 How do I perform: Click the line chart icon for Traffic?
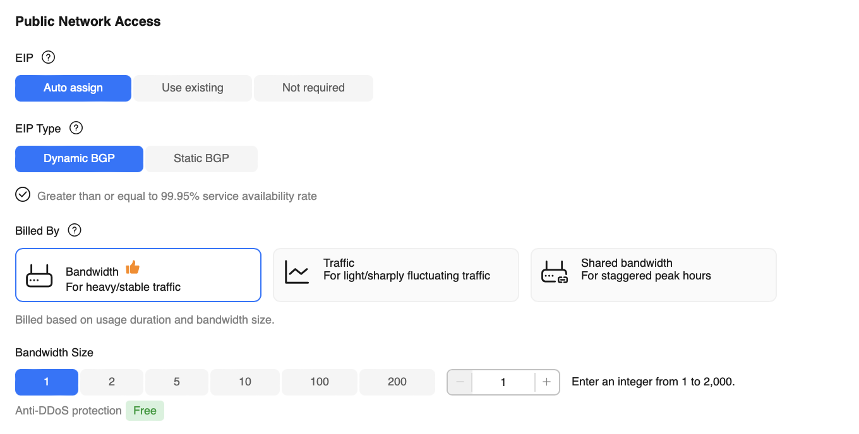pyautogui.click(x=297, y=272)
